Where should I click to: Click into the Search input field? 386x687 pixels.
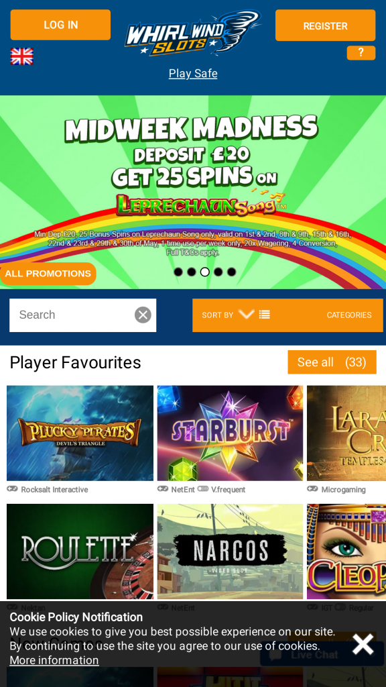coord(72,315)
